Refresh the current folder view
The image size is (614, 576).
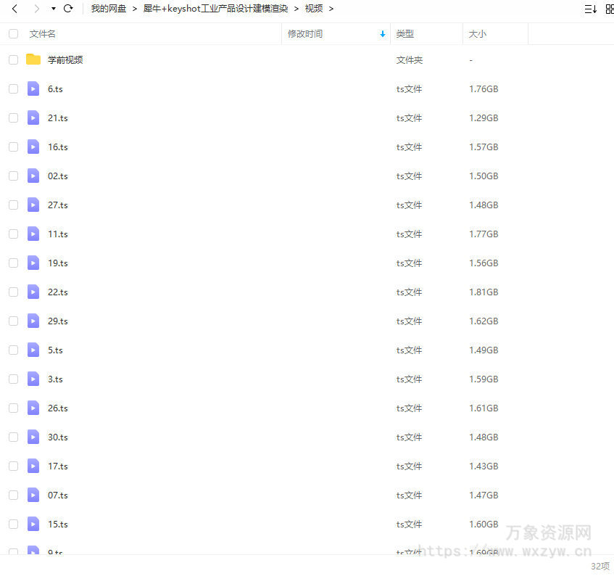68,8
